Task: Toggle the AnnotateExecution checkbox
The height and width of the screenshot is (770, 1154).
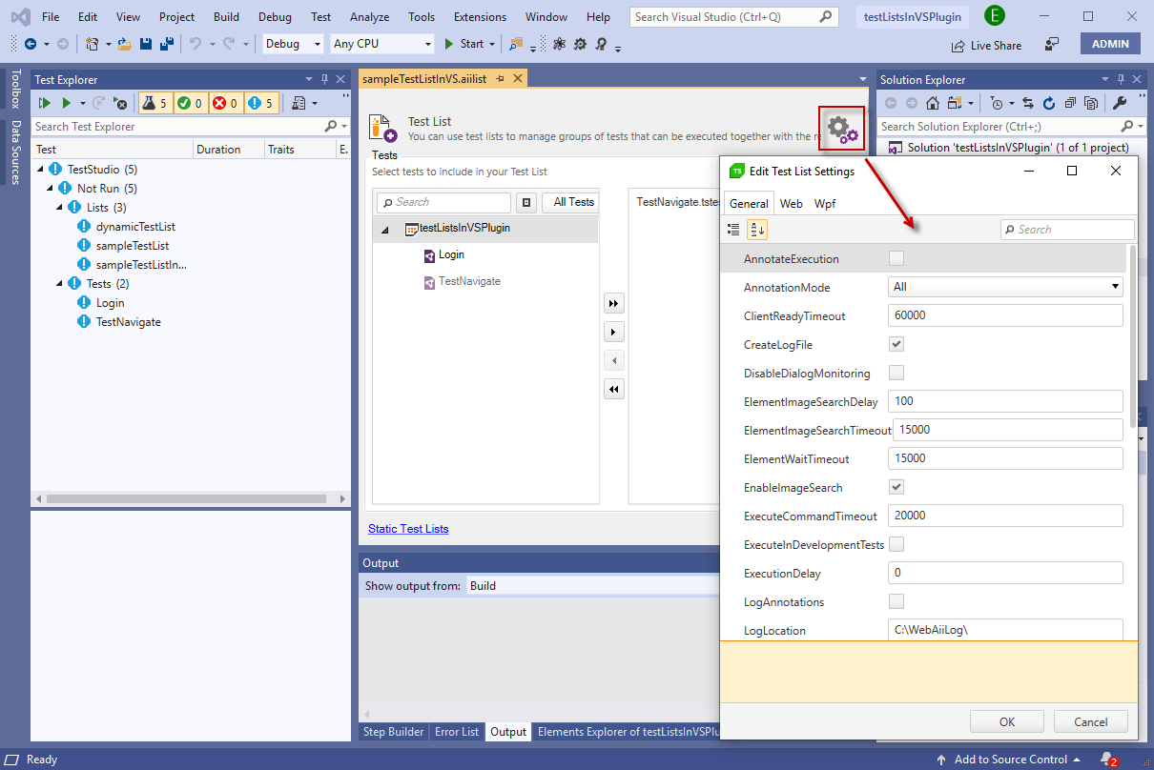Action: click(896, 258)
